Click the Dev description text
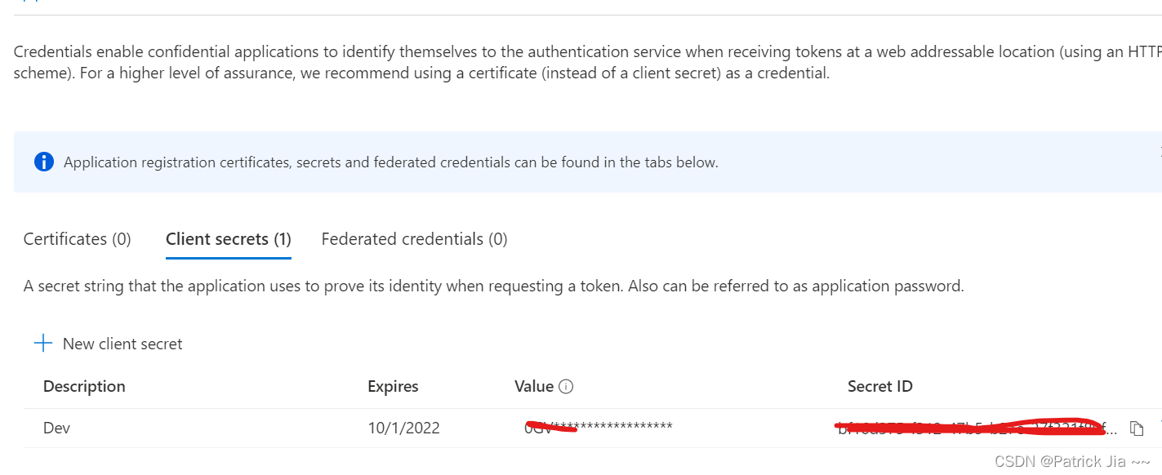Image resolution: width=1162 pixels, height=475 pixels. [56, 427]
